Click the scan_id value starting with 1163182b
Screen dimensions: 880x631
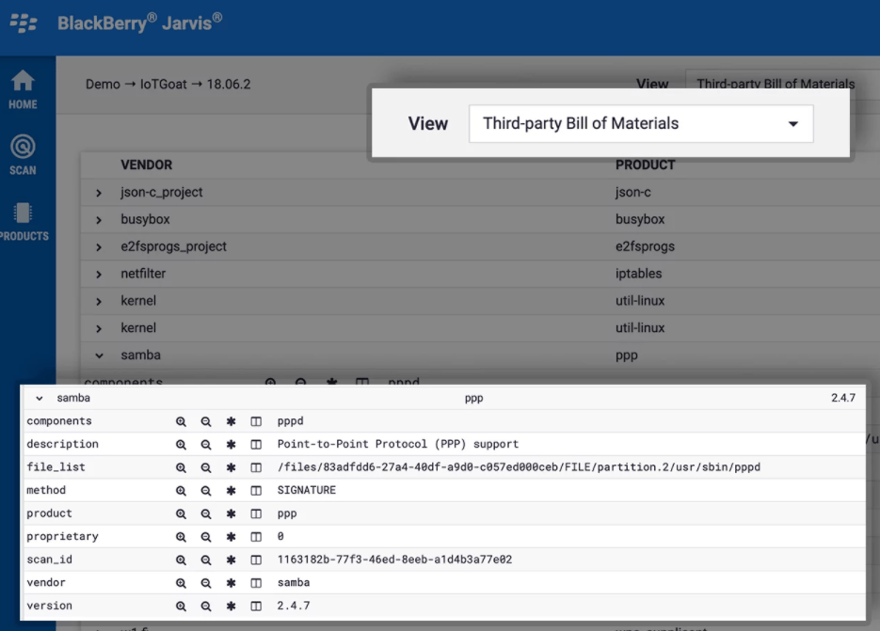[394, 560]
